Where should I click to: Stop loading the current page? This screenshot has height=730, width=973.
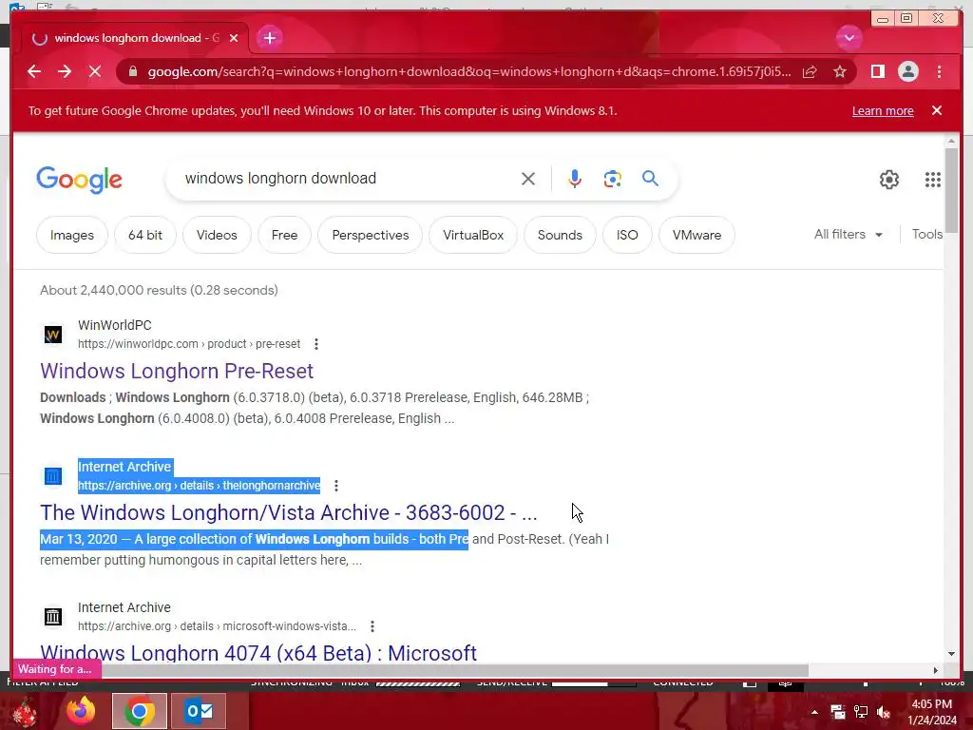tap(95, 71)
